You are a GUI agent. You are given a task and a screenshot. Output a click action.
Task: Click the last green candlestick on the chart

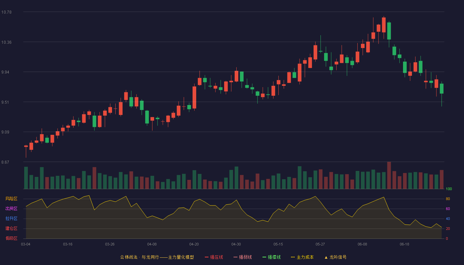pos(441,89)
